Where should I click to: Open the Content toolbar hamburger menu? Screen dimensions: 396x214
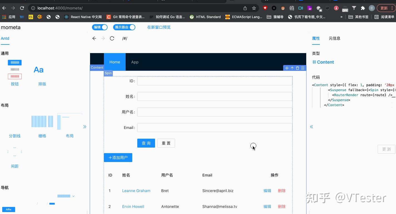click(x=303, y=68)
